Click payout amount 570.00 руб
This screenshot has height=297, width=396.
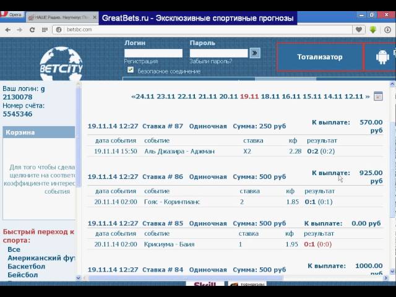pos(371,126)
